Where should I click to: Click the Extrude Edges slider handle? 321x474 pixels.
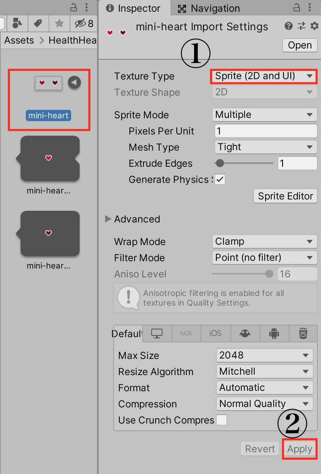click(x=220, y=163)
